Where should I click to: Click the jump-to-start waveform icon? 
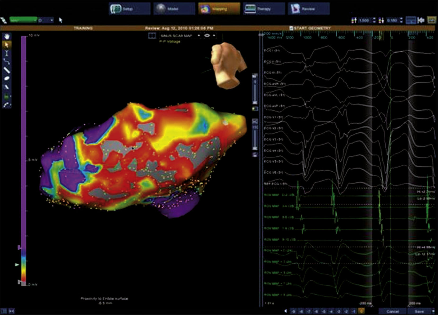[421, 20]
